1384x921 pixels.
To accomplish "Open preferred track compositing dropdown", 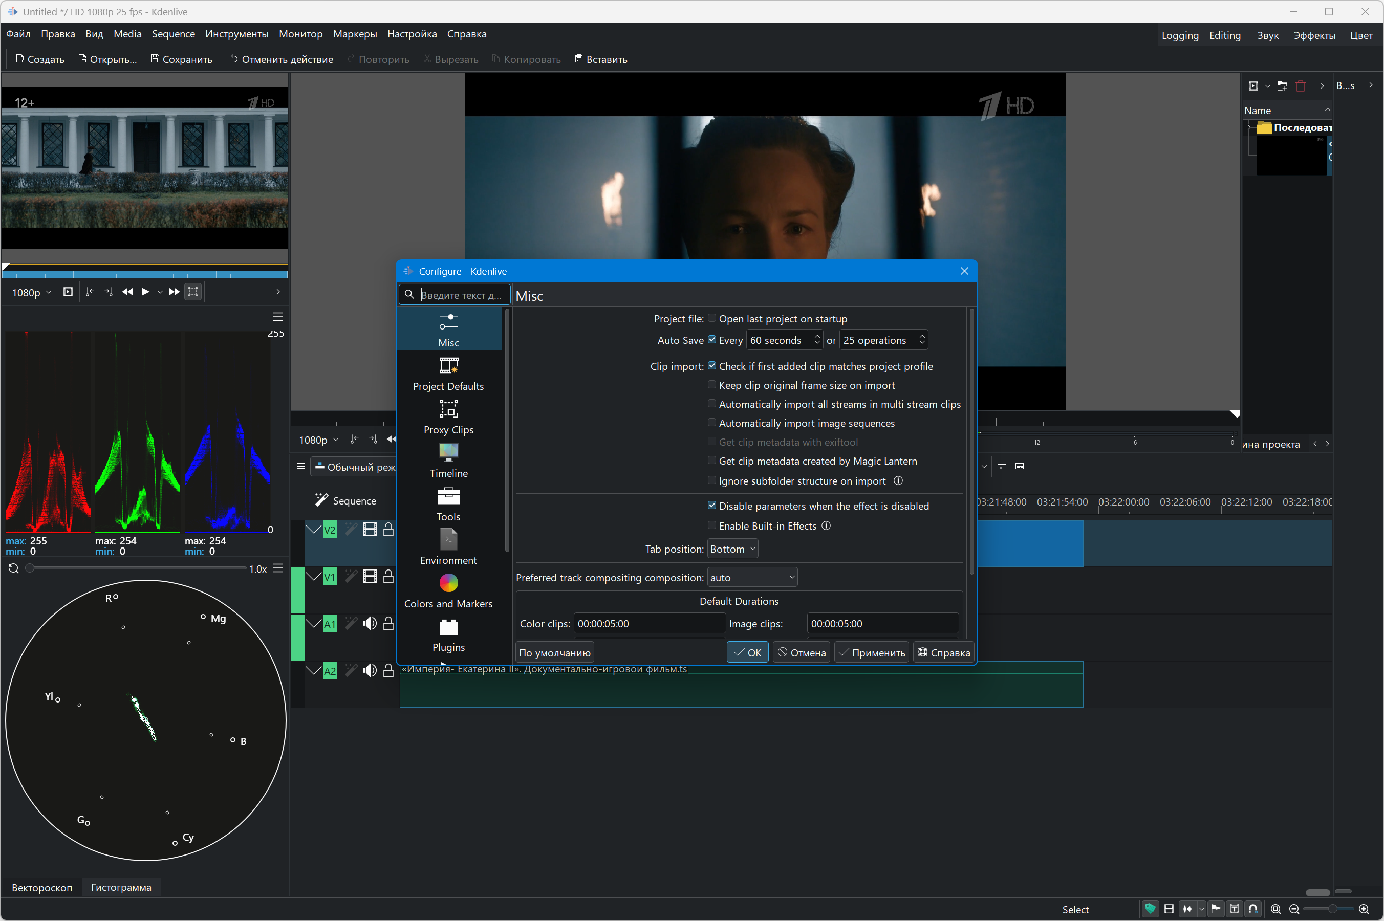I will coord(752,577).
